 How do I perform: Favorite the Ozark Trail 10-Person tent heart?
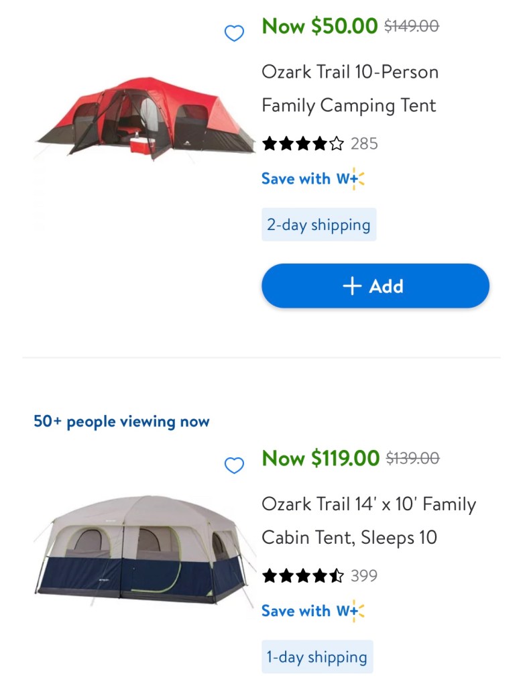point(234,33)
